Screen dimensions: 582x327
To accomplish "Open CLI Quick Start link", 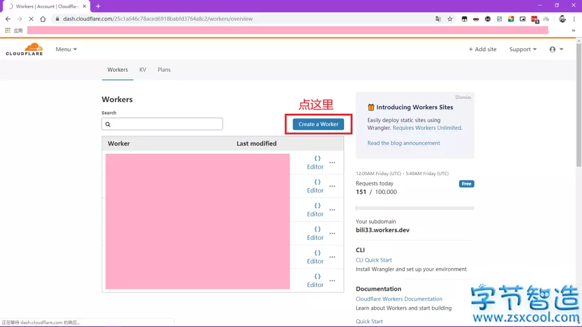I will coord(373,260).
